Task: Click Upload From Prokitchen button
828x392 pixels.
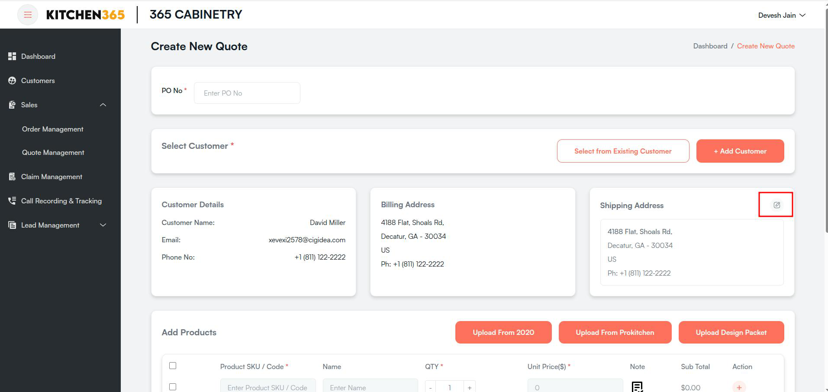Action: pos(615,332)
